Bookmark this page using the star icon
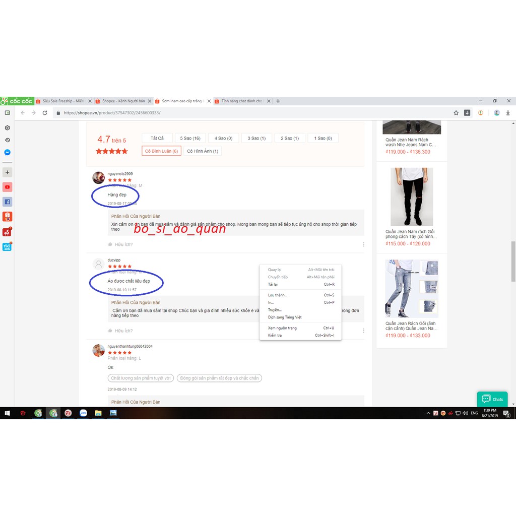516x516 pixels. point(456,113)
